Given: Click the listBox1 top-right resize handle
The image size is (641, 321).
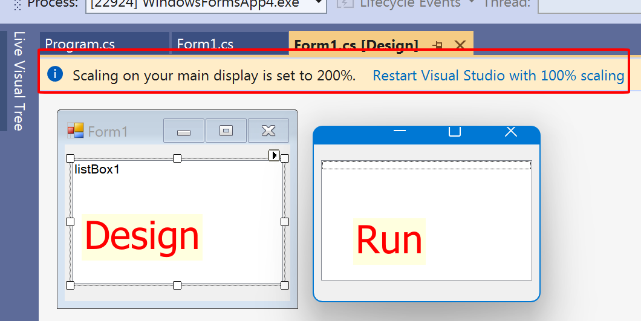Looking at the screenshot, I should tap(285, 158).
